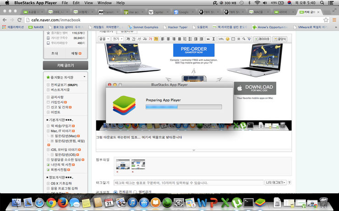This screenshot has height=211, width=339.
Task: Open the Hacker Typer bookmark
Action: (175, 27)
